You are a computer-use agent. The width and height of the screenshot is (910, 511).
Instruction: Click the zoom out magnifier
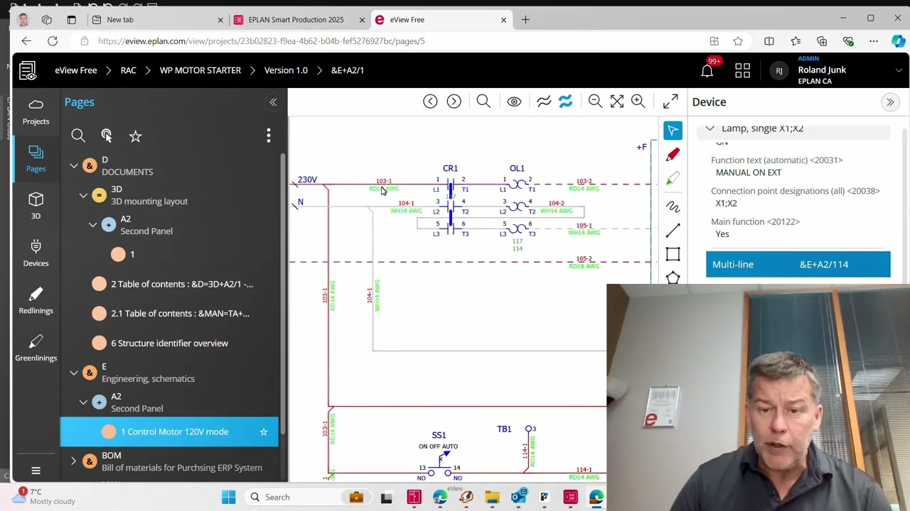point(595,101)
